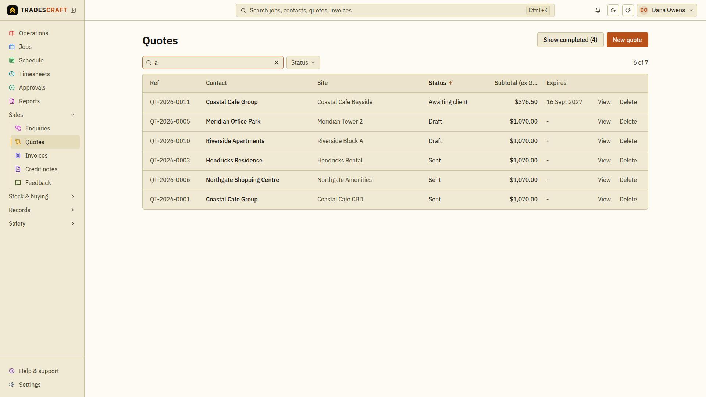Go to Invoices page
Image resolution: width=706 pixels, height=397 pixels.
[45, 155]
